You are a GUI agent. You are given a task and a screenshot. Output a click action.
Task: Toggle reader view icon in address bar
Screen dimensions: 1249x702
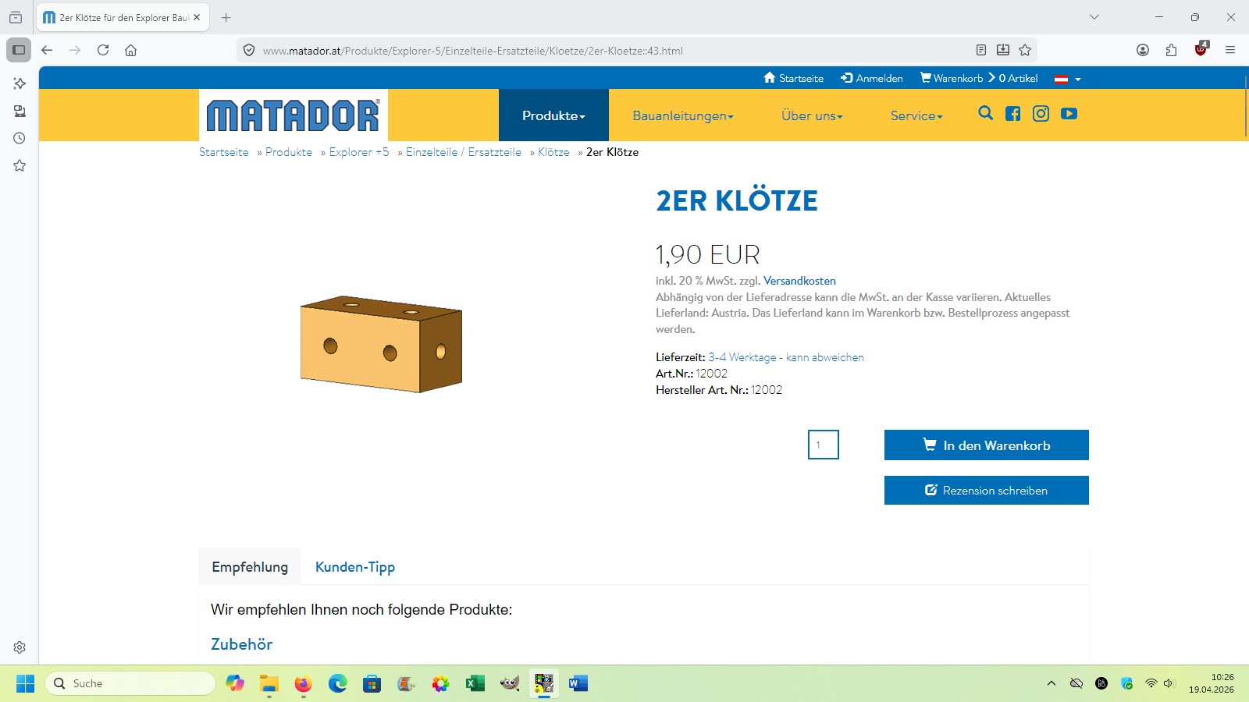pos(981,50)
